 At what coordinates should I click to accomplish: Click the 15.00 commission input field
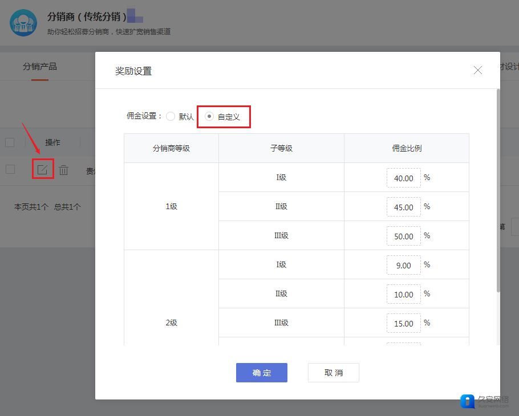click(403, 324)
